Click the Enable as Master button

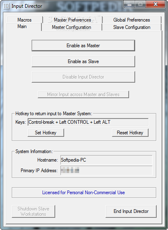[x=83, y=46]
